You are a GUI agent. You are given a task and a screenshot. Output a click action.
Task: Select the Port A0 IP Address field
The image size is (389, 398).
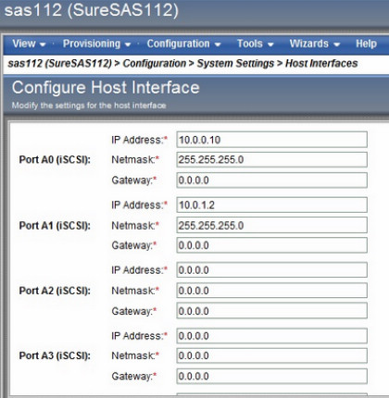[272, 140]
